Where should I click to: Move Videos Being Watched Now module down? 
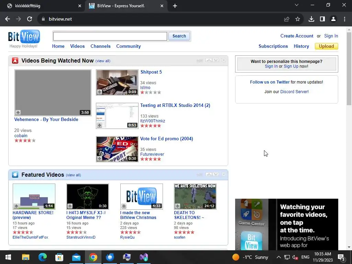pos(216,60)
